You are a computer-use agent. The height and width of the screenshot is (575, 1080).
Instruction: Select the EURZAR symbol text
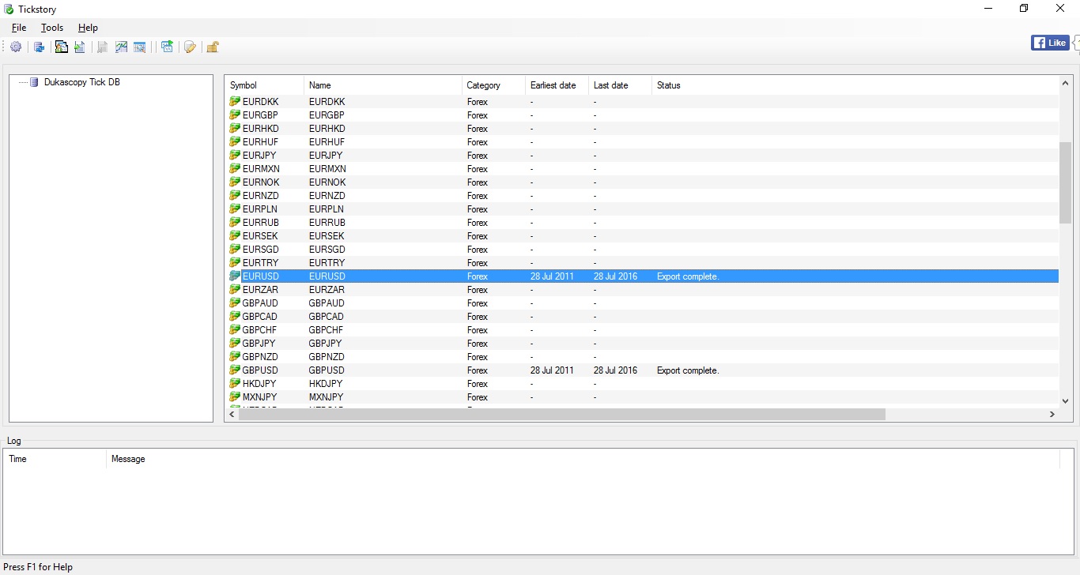(260, 290)
